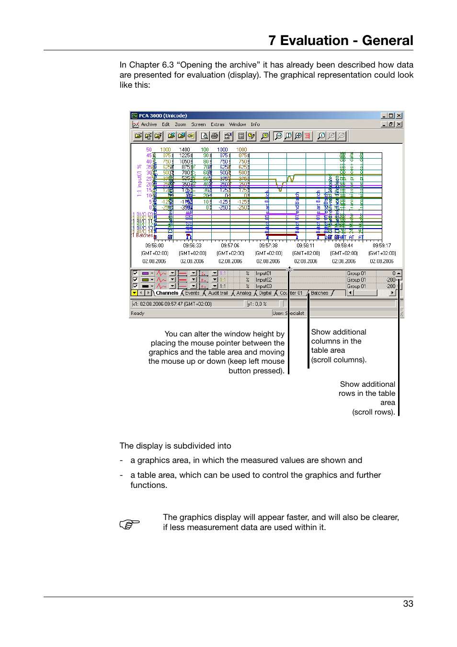Switch to the Audit trail tab
This screenshot has height=647, width=457.
point(218,293)
